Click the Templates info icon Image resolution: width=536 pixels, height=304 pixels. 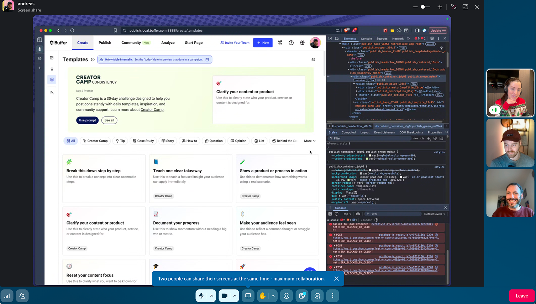point(93,59)
